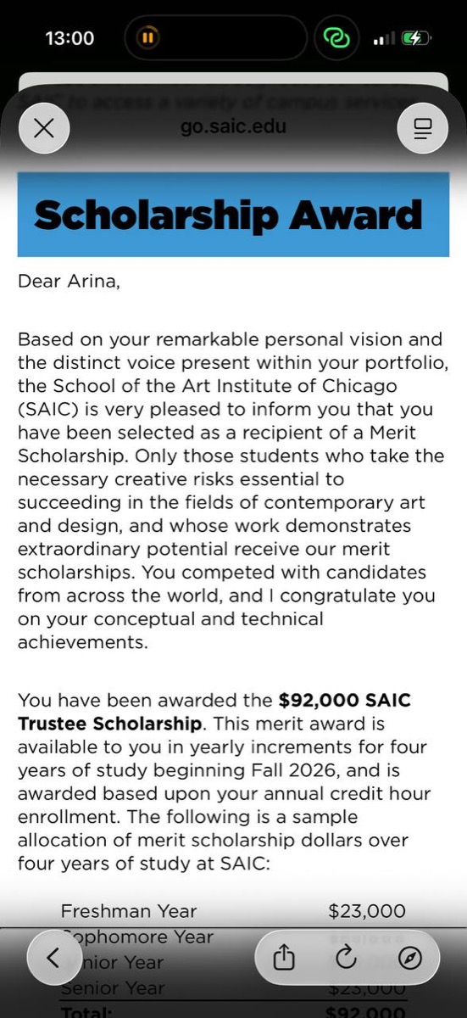Tap the orange pause icon in Dynamic Island
Viewport: 467px width, 1018px height.
tap(147, 38)
